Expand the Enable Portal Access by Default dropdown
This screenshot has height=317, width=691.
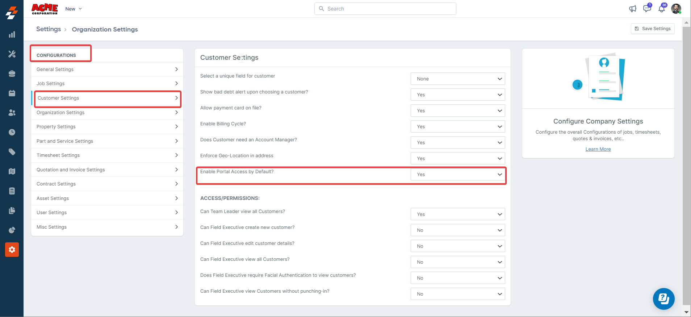pyautogui.click(x=457, y=174)
